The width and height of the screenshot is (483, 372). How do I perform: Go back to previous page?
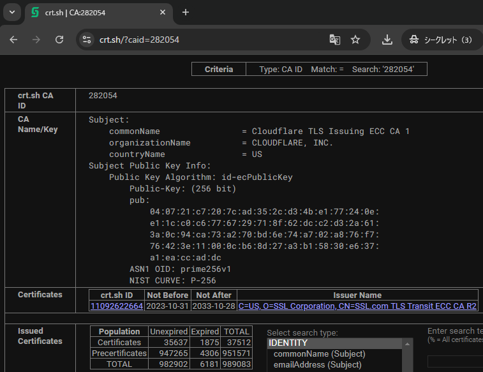[13, 40]
